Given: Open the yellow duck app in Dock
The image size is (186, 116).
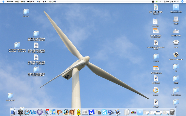Looking at the screenshot, I should [78, 112].
